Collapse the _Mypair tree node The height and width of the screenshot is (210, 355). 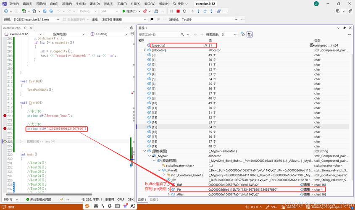[x=150, y=156]
